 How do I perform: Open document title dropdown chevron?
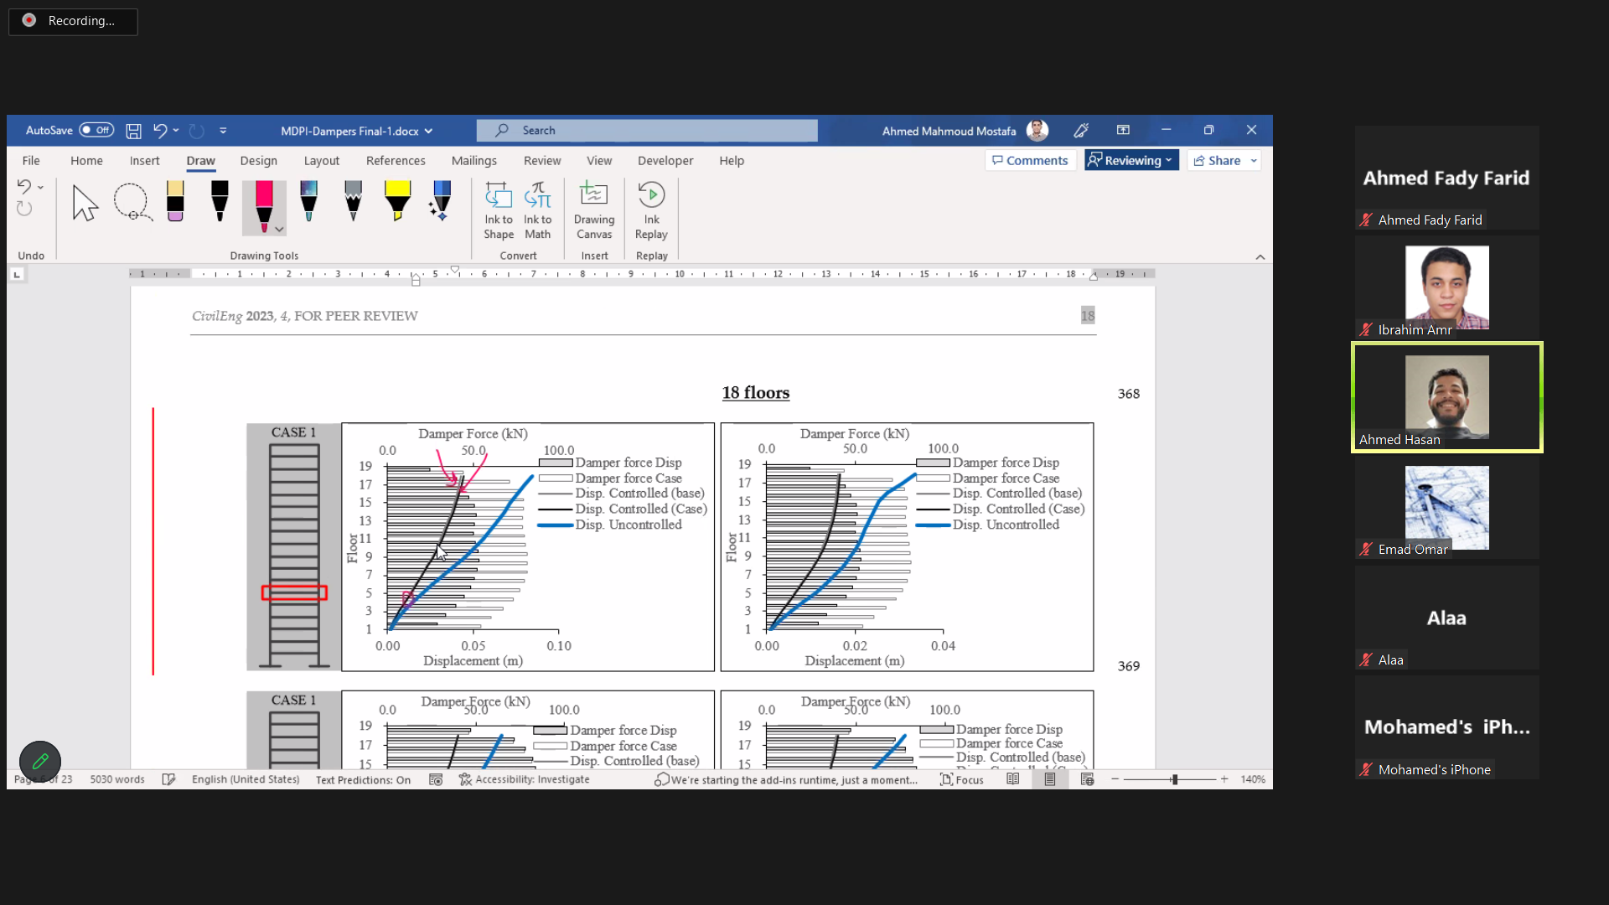[429, 132]
